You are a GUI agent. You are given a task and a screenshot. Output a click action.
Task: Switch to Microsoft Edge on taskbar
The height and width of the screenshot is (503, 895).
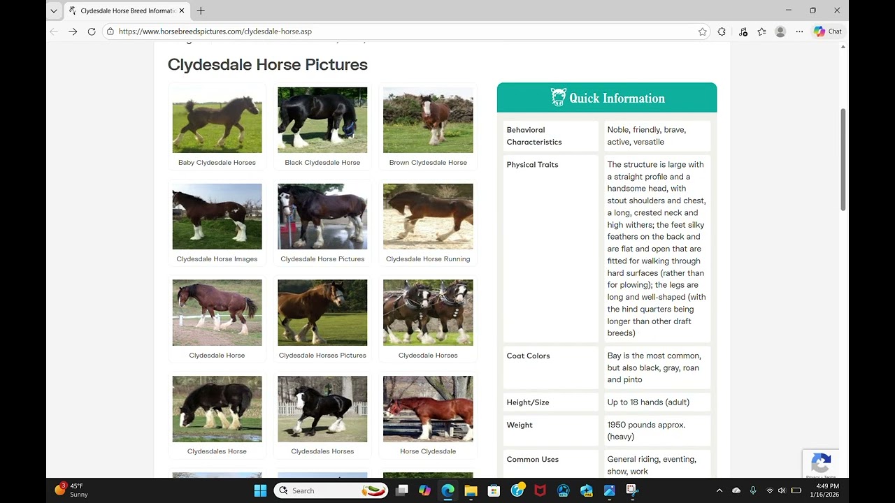tap(447, 490)
